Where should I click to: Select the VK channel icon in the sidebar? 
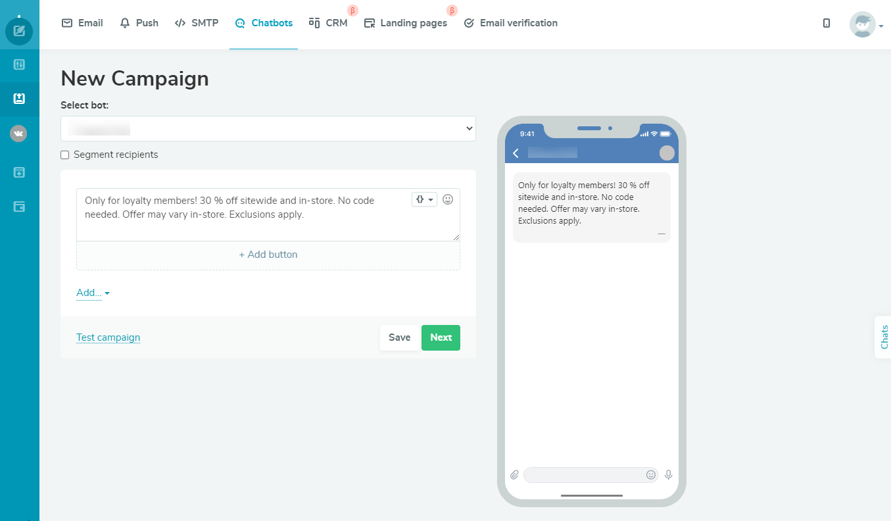coord(19,134)
